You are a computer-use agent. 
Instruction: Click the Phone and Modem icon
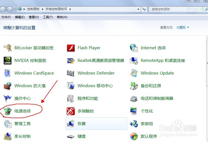point(134,99)
